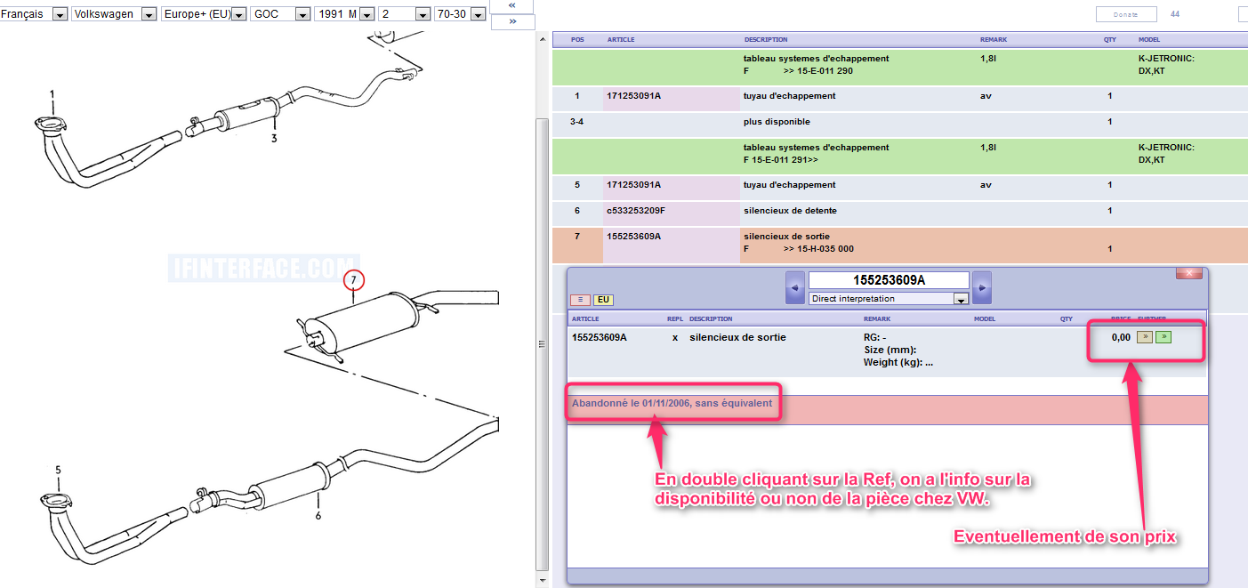Image resolution: width=1248 pixels, height=588 pixels.
Task: Open the GOC model dropdown
Action: coord(302,14)
